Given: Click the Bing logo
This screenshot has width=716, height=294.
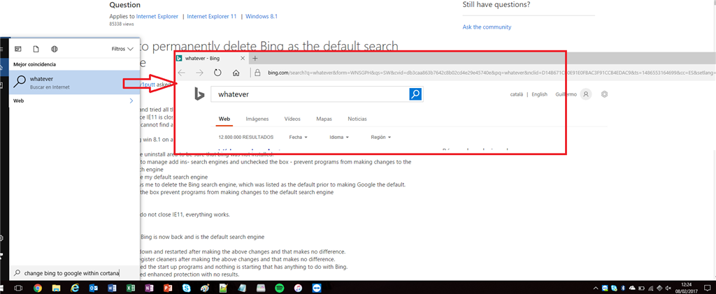Looking at the screenshot, I should [199, 94].
